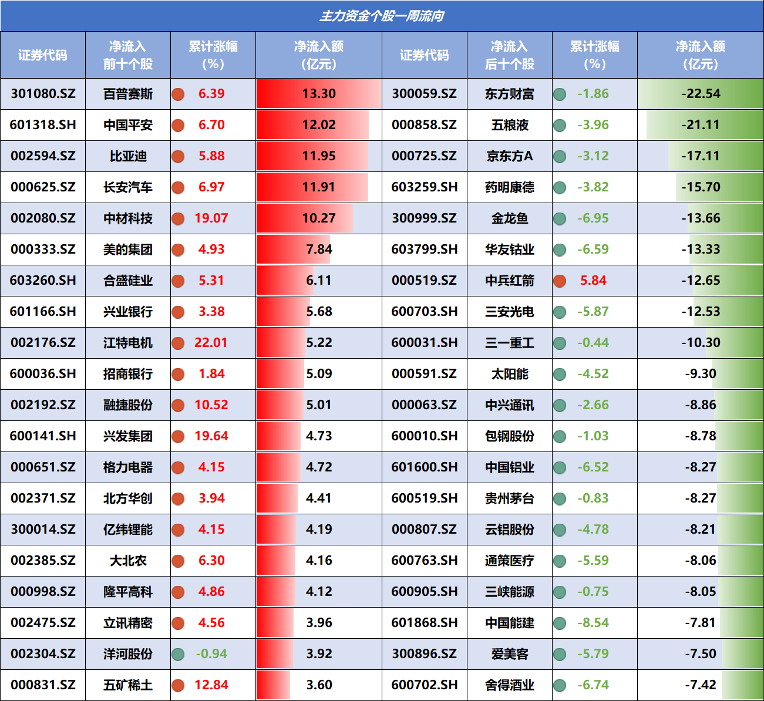
Task: Select the 华友钴业 name cell
Action: (x=510, y=250)
